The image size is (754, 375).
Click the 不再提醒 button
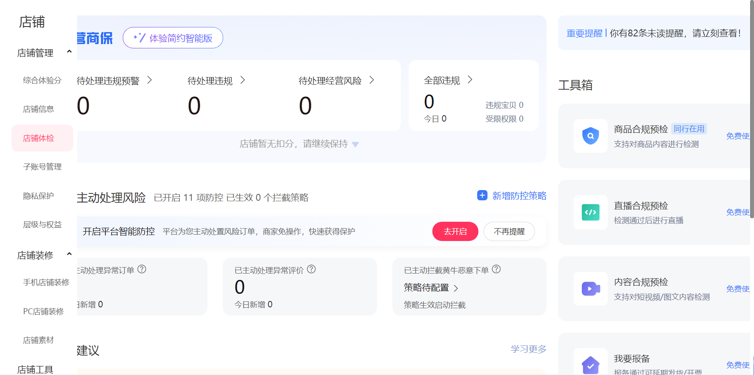pos(509,232)
